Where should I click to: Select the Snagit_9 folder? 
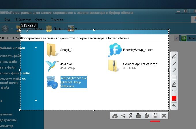click(x=52, y=50)
